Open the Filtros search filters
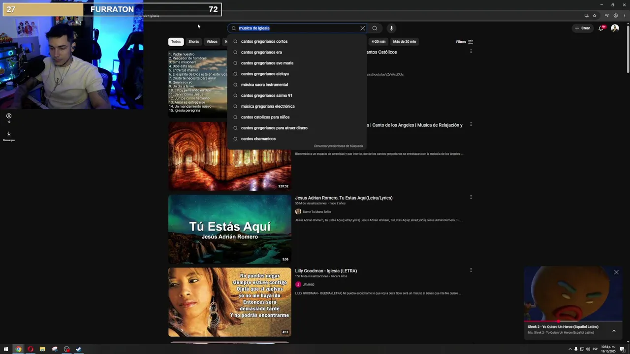The image size is (630, 354). coord(464,42)
